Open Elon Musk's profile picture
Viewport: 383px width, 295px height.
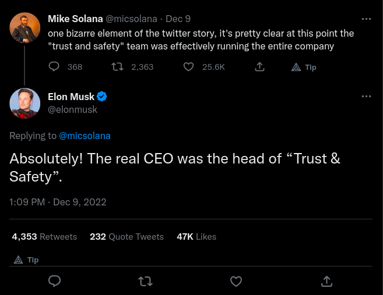[24, 104]
